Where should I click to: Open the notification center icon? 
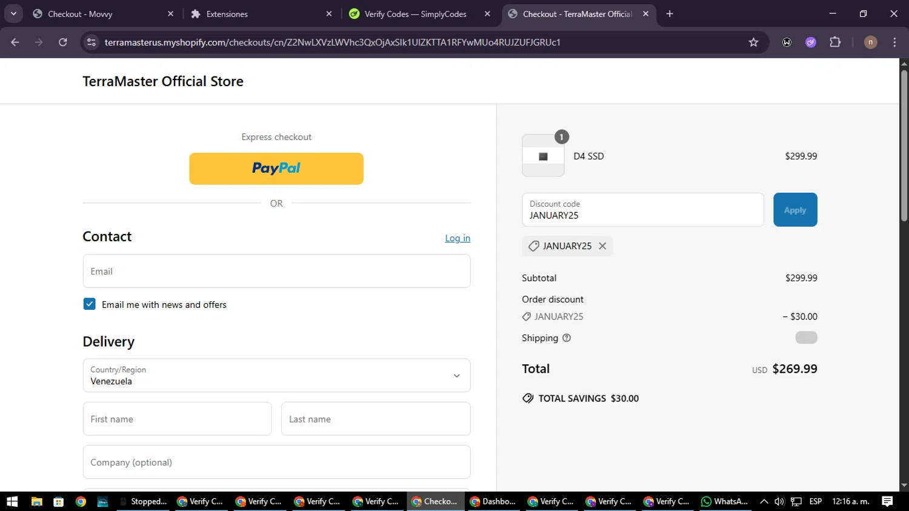(887, 501)
